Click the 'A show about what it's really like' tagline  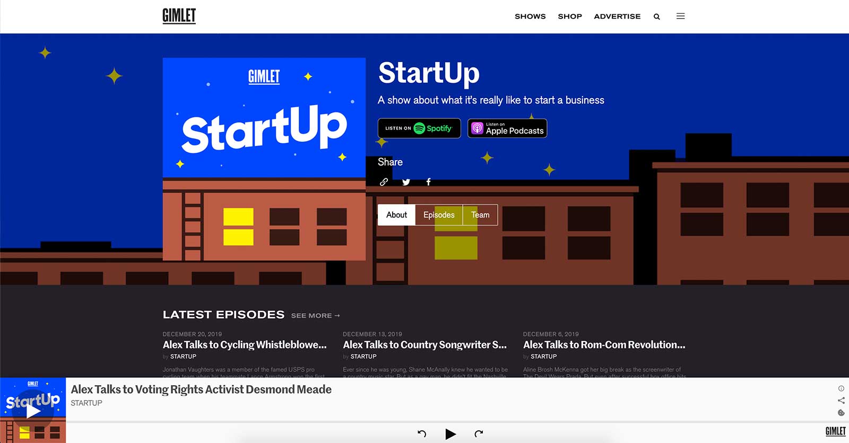pos(491,100)
